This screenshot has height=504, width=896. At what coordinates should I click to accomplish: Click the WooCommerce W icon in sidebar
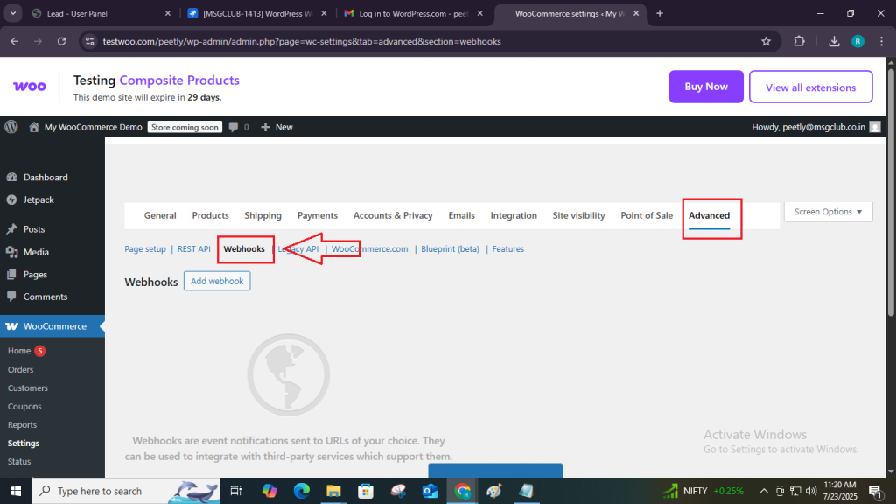coord(11,326)
